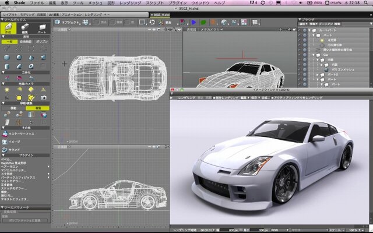Pick the cone primitive tool
373x233 pixels.
(31, 57)
